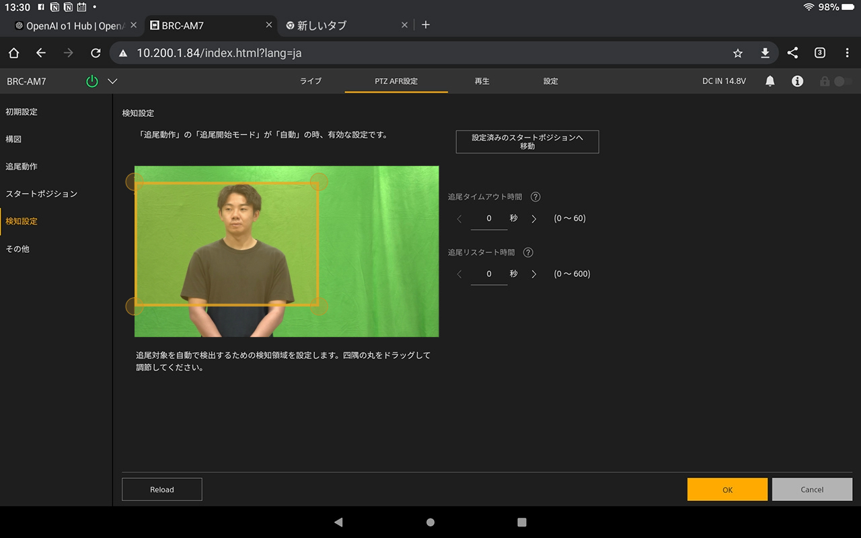Click help icon beside 追尾タイムアウト時間
This screenshot has height=538, width=861.
point(535,197)
